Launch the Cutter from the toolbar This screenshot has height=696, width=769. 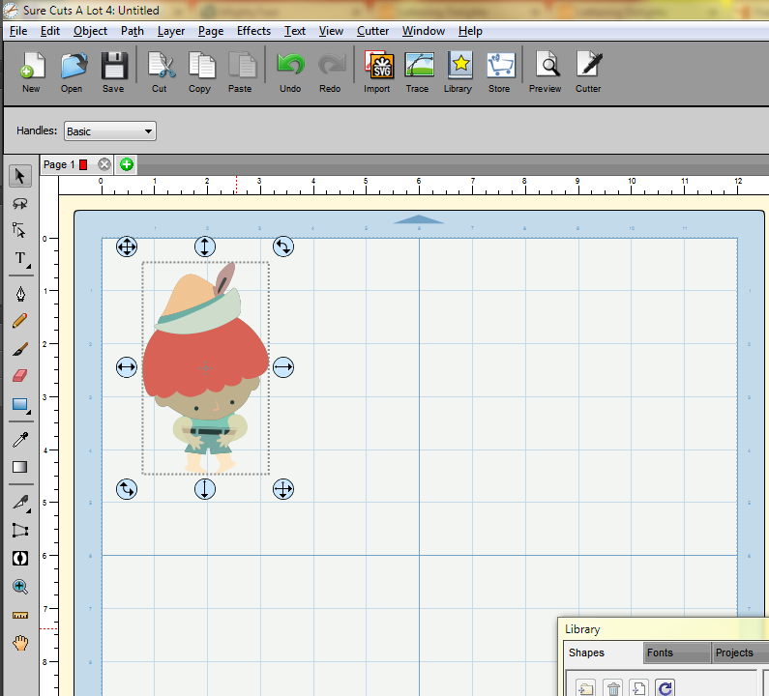coord(588,72)
